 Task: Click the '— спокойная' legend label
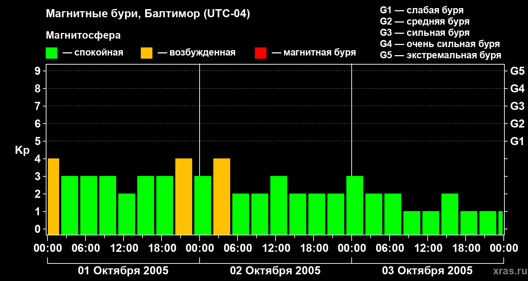[93, 53]
